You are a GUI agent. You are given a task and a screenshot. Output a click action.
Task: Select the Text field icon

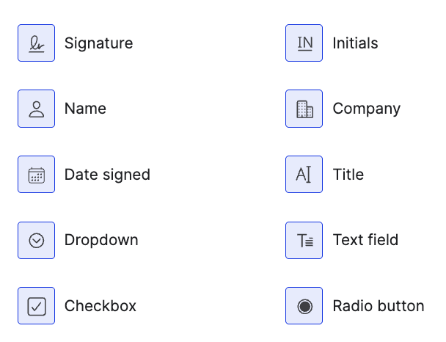[304, 240]
